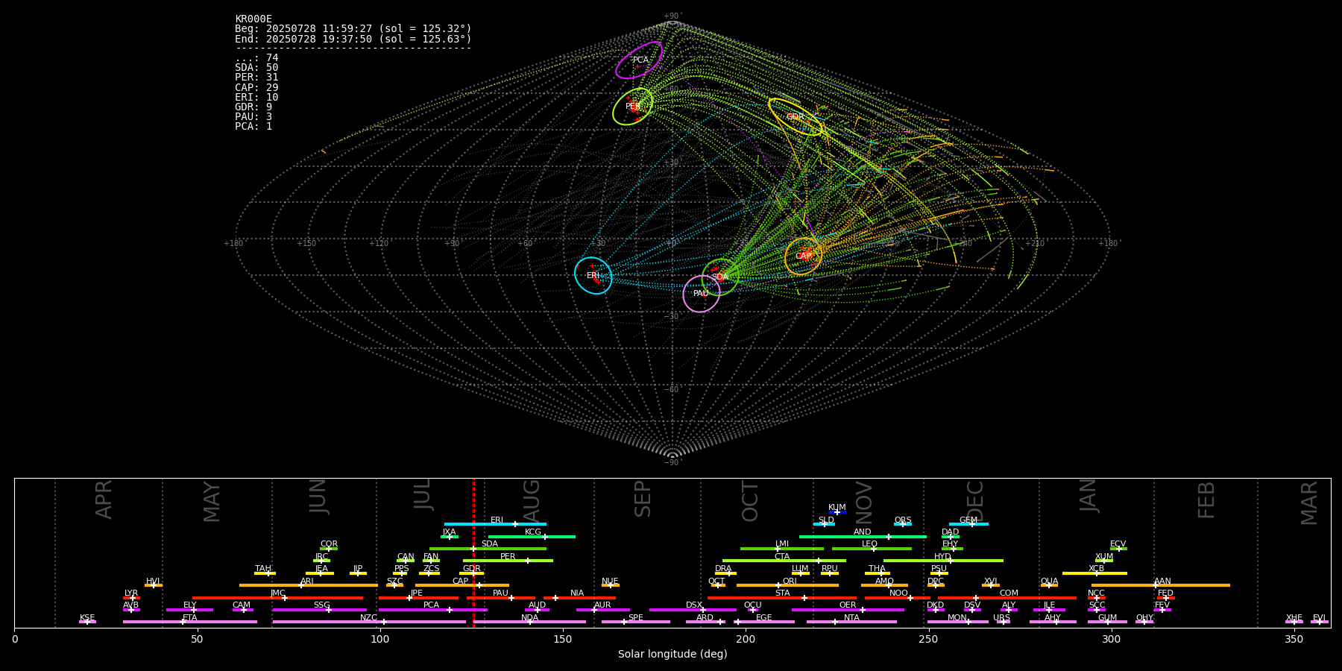
Task: Click the 150 tick on solar longitude axis
Action: click(x=563, y=639)
